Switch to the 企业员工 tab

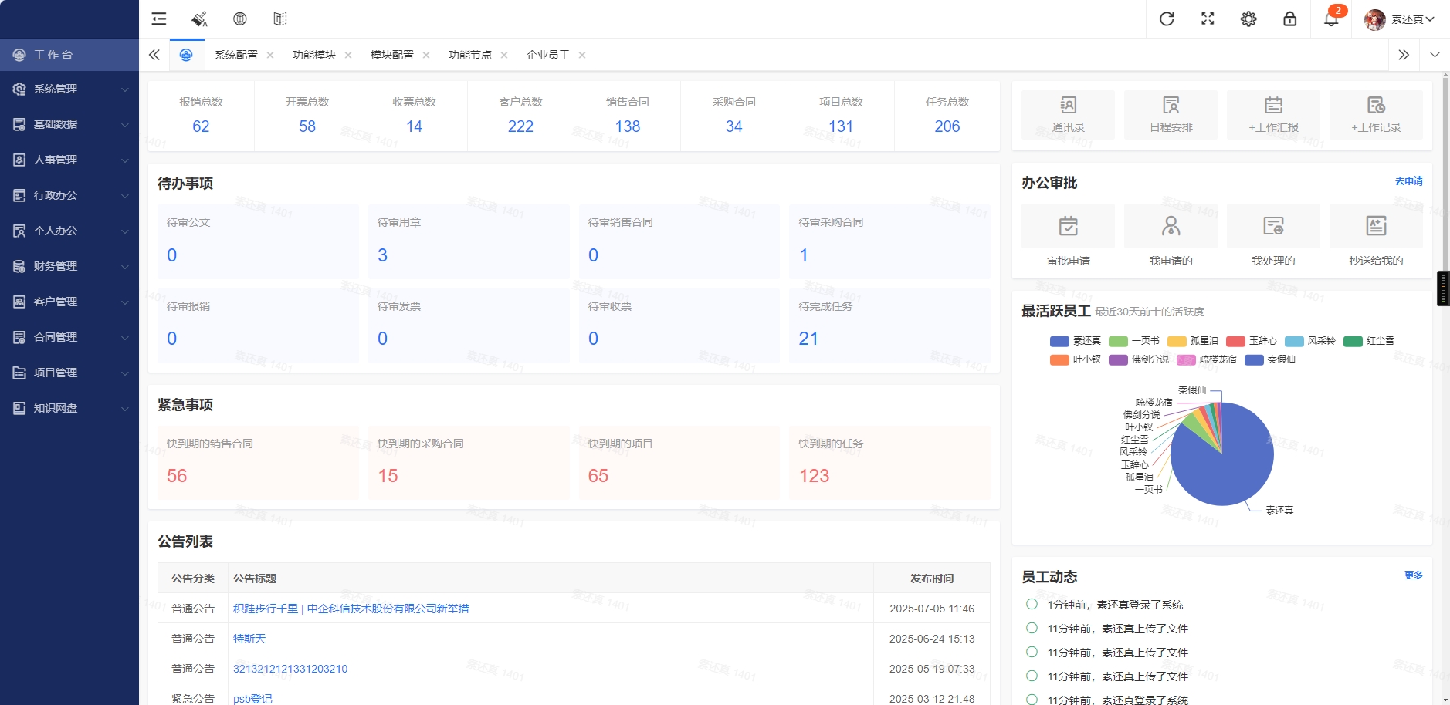click(548, 54)
